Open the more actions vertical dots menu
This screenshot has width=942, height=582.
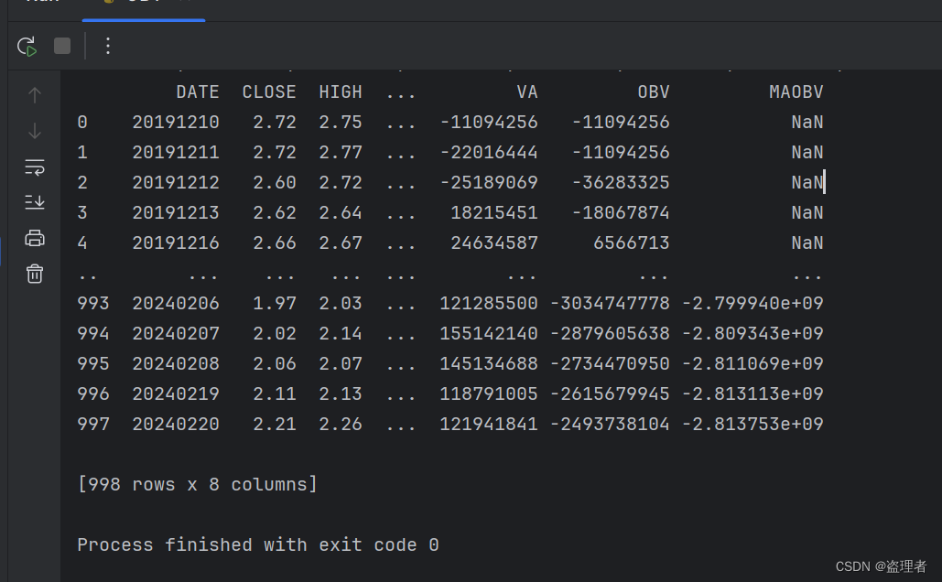pos(107,46)
